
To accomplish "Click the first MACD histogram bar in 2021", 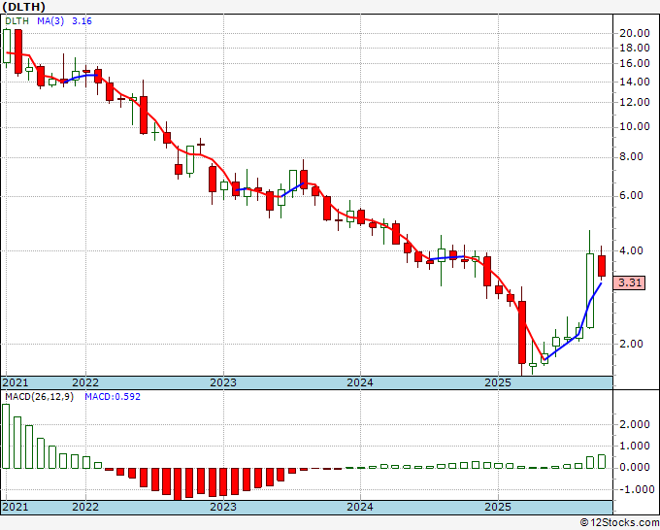I will 6,436.
